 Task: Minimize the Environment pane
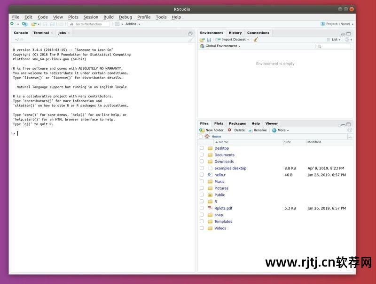click(343, 34)
